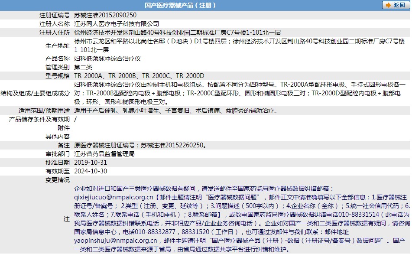The width and height of the screenshot is (412, 254).
Task: Click the label 批准日期
Action: point(58,163)
